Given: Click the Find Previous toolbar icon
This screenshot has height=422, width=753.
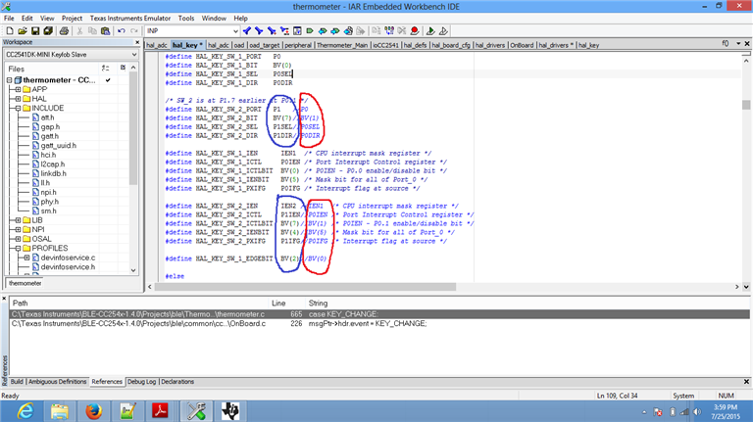Looking at the screenshot, I should pos(247,31).
